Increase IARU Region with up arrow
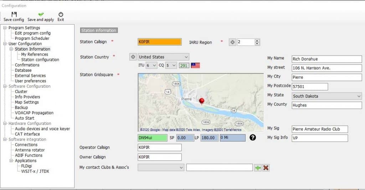This screenshot has width=365, height=190. (257, 41)
